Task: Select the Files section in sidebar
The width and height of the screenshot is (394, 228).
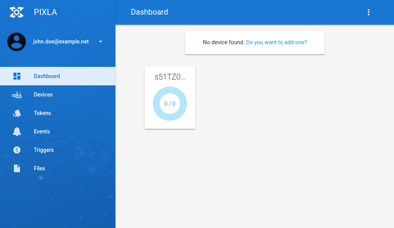Action: pyautogui.click(x=39, y=168)
